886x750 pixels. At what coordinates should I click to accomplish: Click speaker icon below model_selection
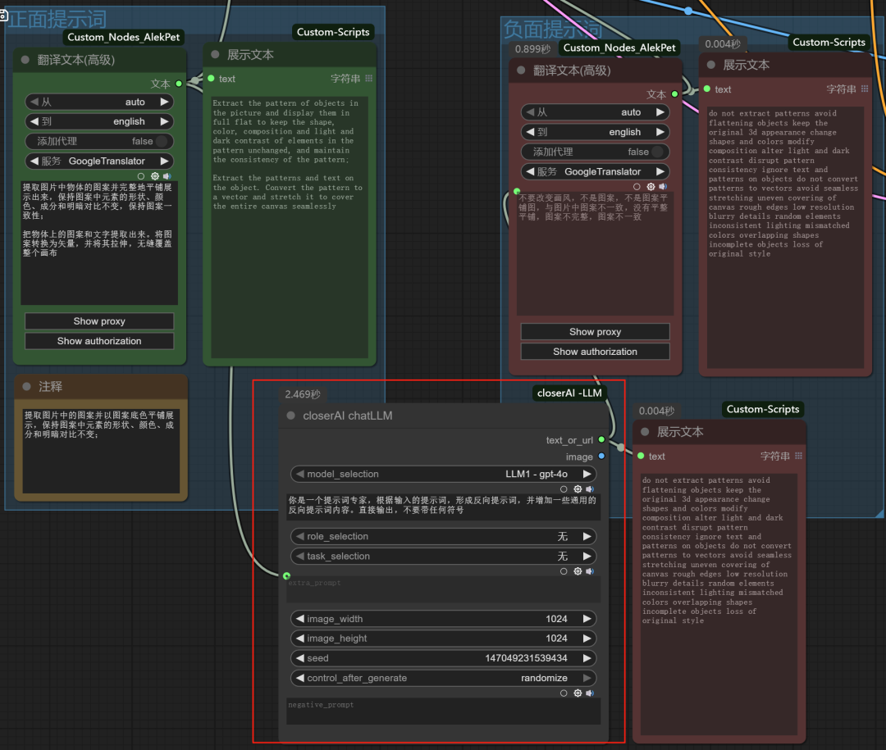click(590, 489)
